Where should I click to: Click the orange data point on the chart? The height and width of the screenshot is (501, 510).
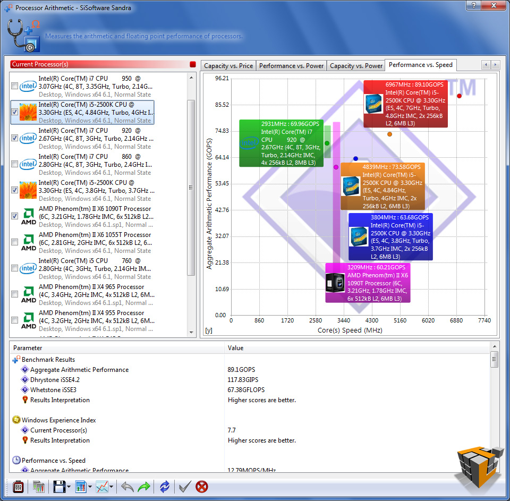[x=389, y=134]
